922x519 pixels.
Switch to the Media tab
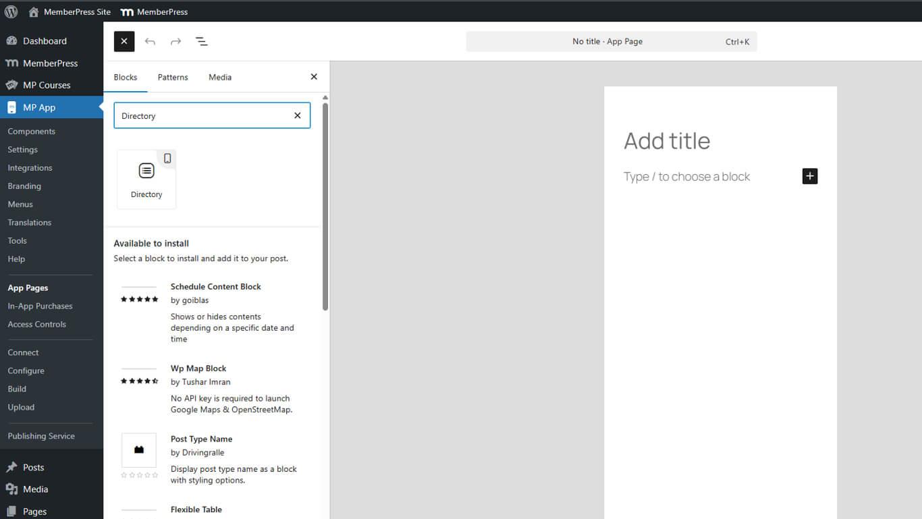pos(219,76)
